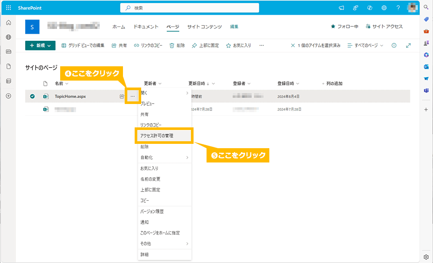Open the settings gear in top bar
This screenshot has width=433, height=263.
384,8
